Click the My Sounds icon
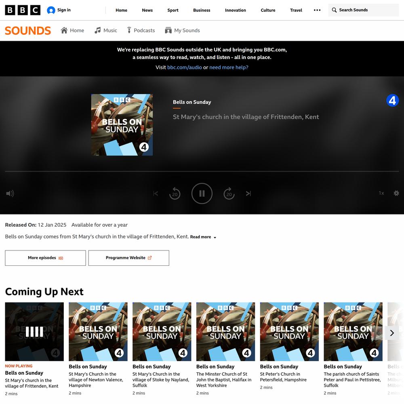 click(x=168, y=30)
